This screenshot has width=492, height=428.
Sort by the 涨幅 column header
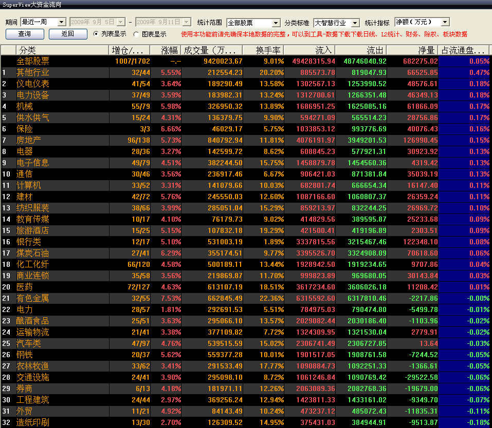pos(169,50)
